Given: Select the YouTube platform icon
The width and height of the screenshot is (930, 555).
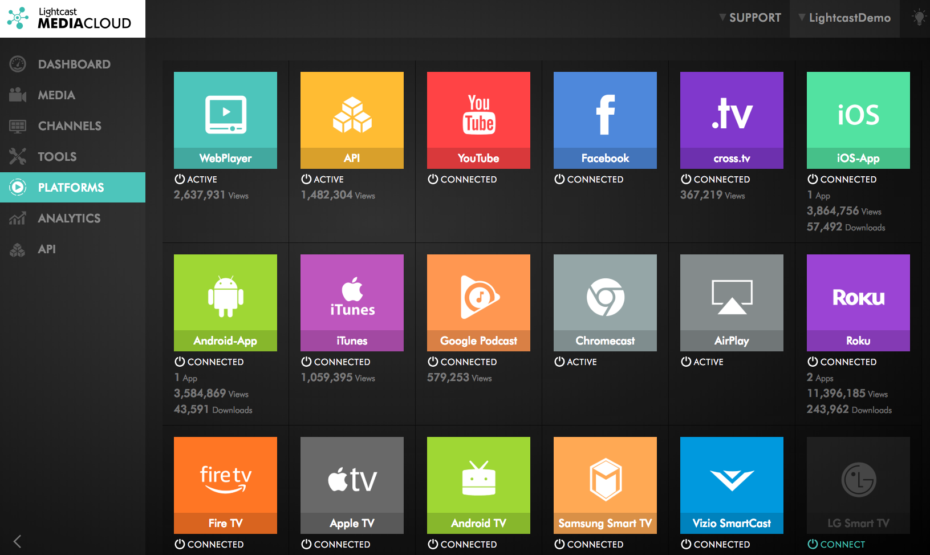Looking at the screenshot, I should click(478, 120).
